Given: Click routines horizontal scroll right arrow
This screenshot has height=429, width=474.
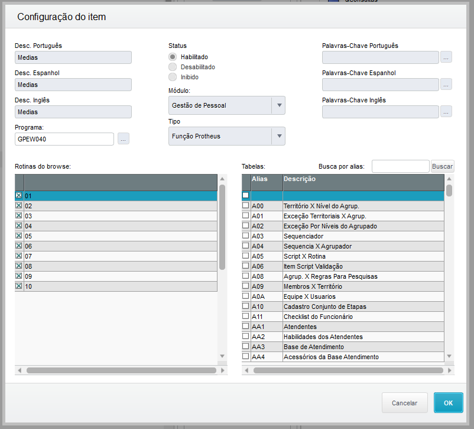Looking at the screenshot, I should 223,370.
